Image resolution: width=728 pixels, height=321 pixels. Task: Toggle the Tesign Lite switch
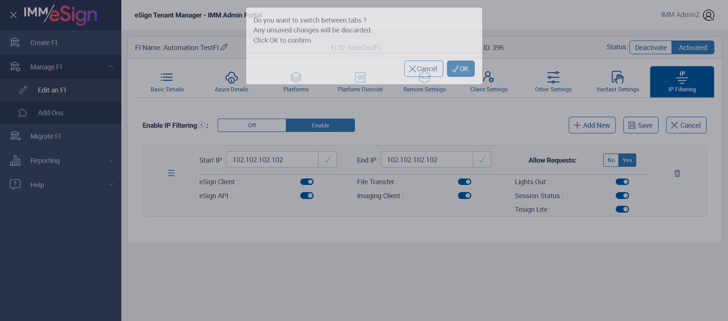point(622,209)
